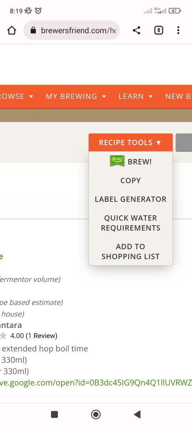Tap the share icon in toolbar
The image size is (192, 426).
coord(137,30)
